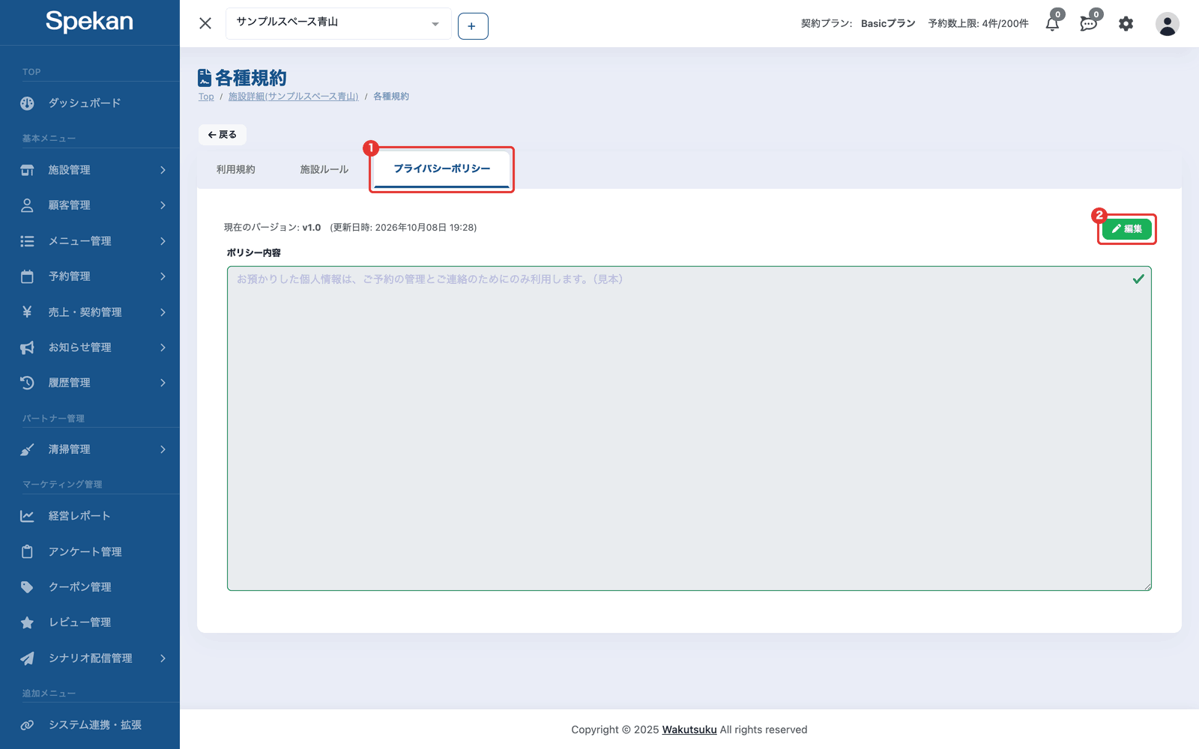Screen dimensions: 1199x749
Task: Expand the 売上・契約管理 submenu chevron
Action: (163, 312)
